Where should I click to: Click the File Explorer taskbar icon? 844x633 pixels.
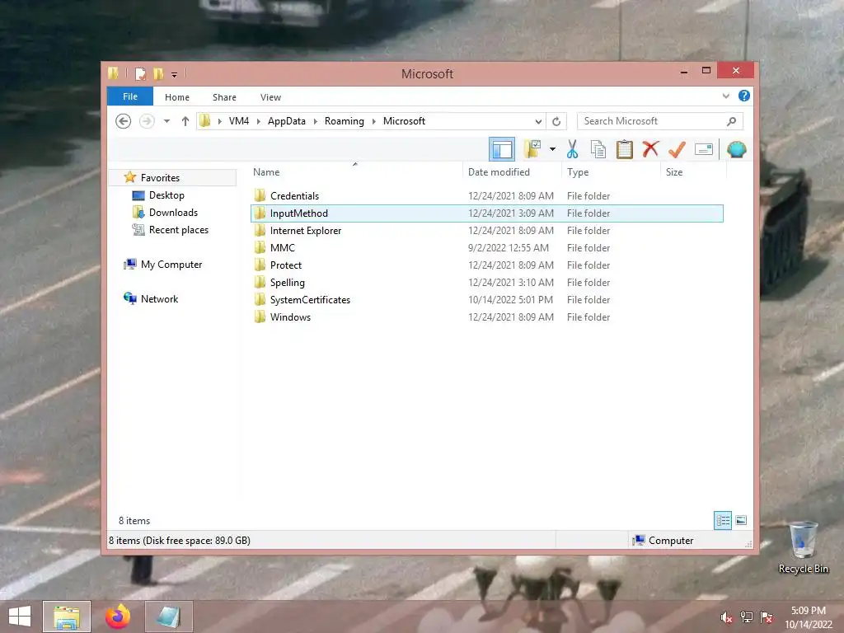[x=66, y=617]
